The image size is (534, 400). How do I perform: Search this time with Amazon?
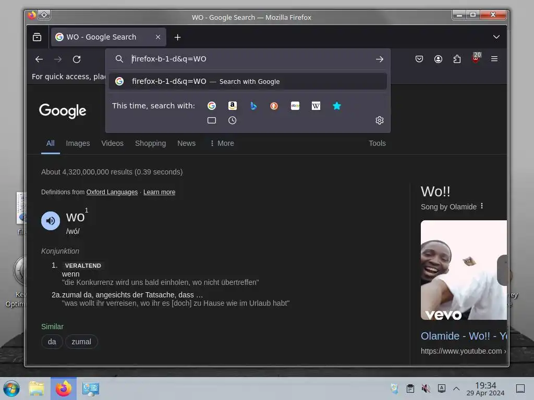(x=232, y=106)
